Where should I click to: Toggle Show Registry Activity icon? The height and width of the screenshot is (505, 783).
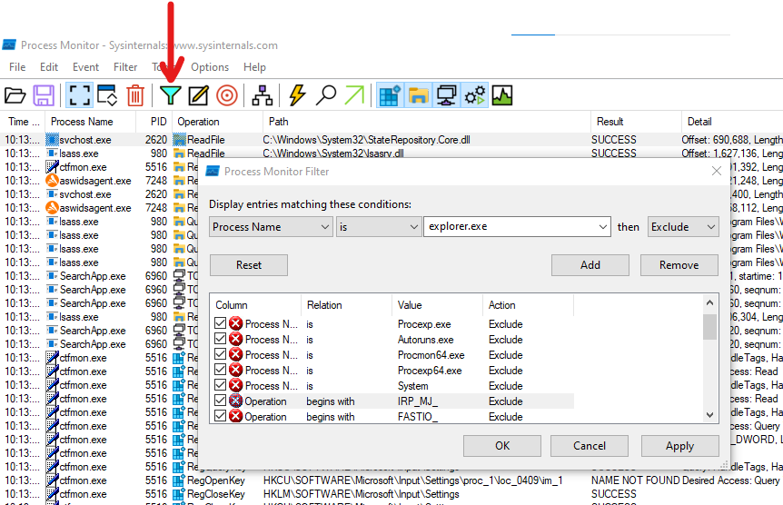(390, 95)
